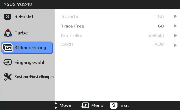Screen dimensions: 180x110
Task: Click the RGB Farbe icon
Action: (x=8, y=33)
